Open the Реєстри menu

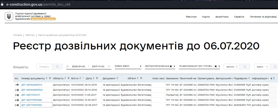(191, 17)
